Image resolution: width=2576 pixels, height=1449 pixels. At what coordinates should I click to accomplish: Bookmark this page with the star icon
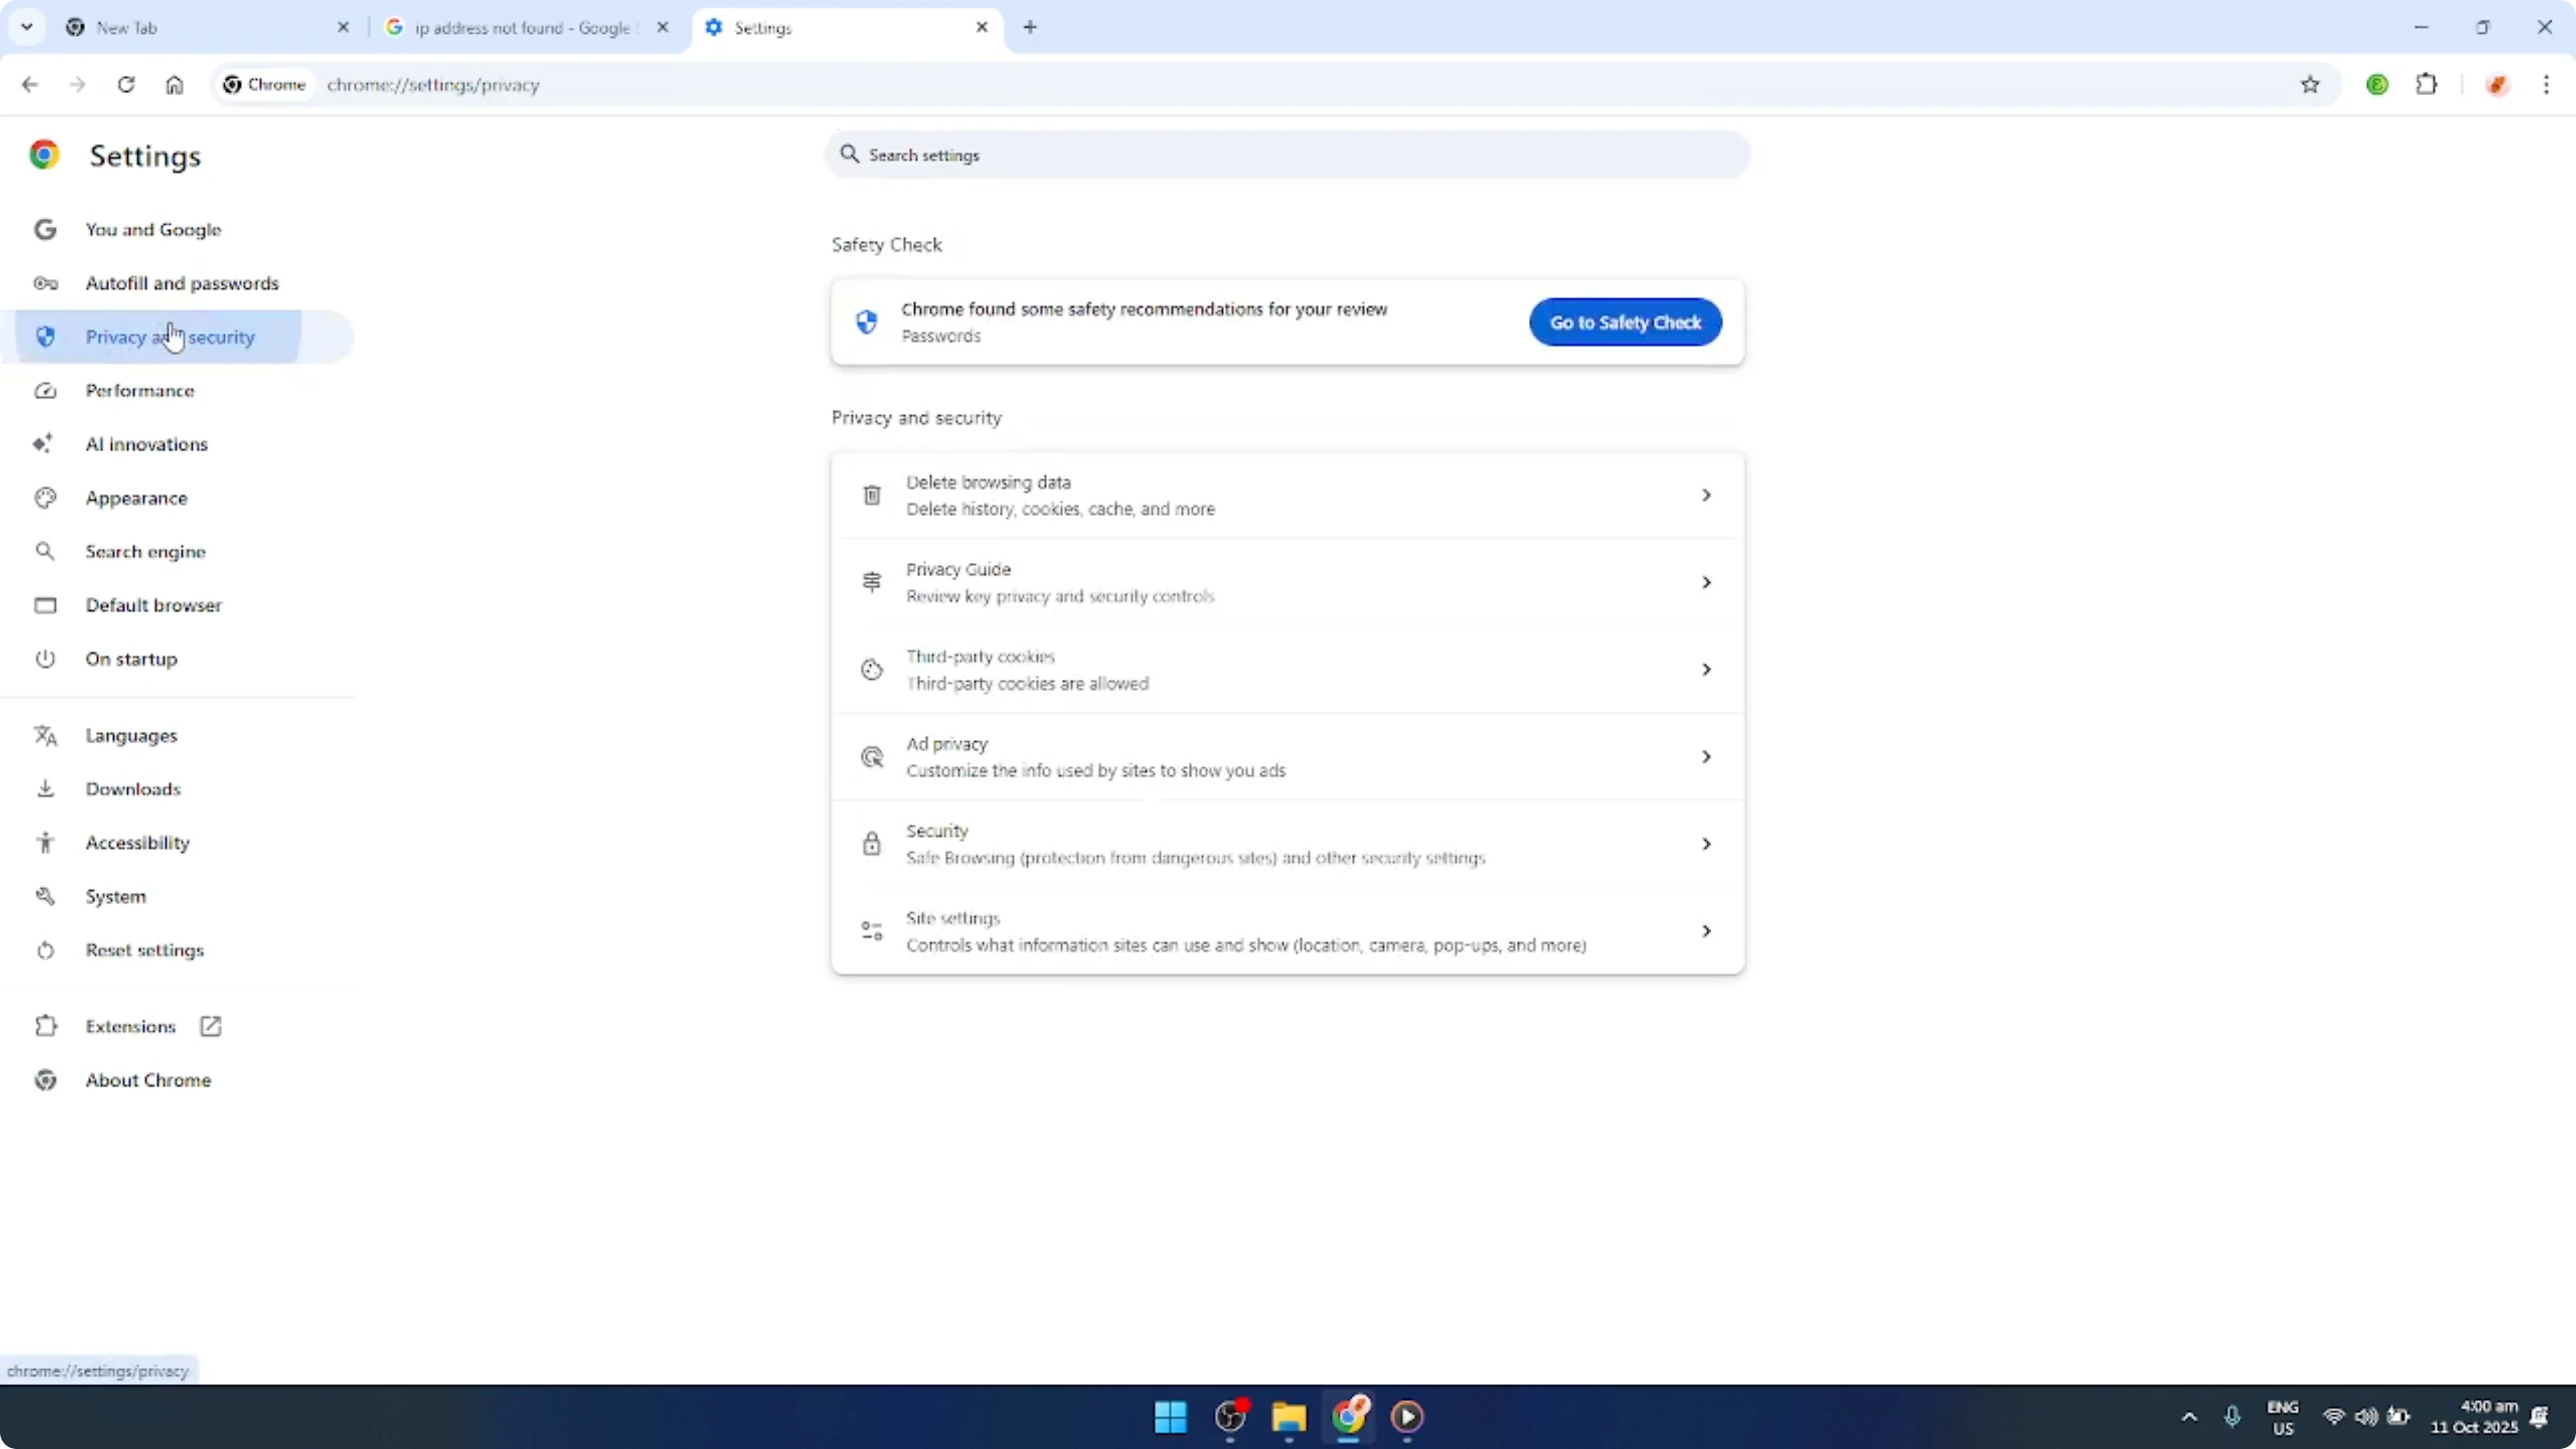click(2310, 85)
